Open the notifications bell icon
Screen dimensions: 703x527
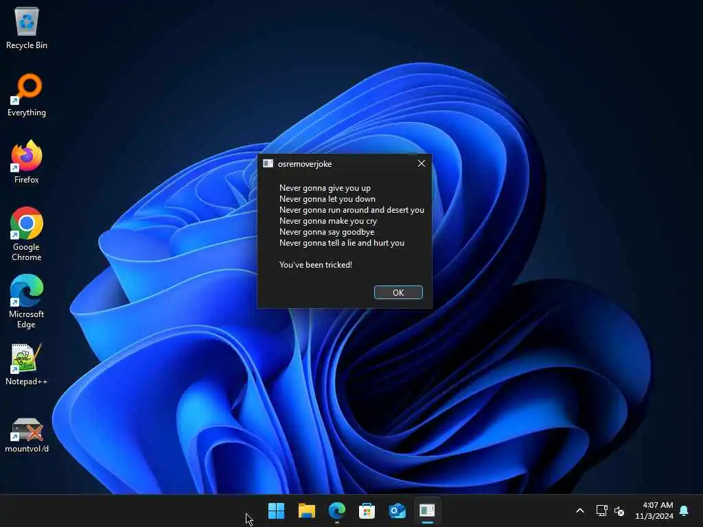(x=684, y=511)
